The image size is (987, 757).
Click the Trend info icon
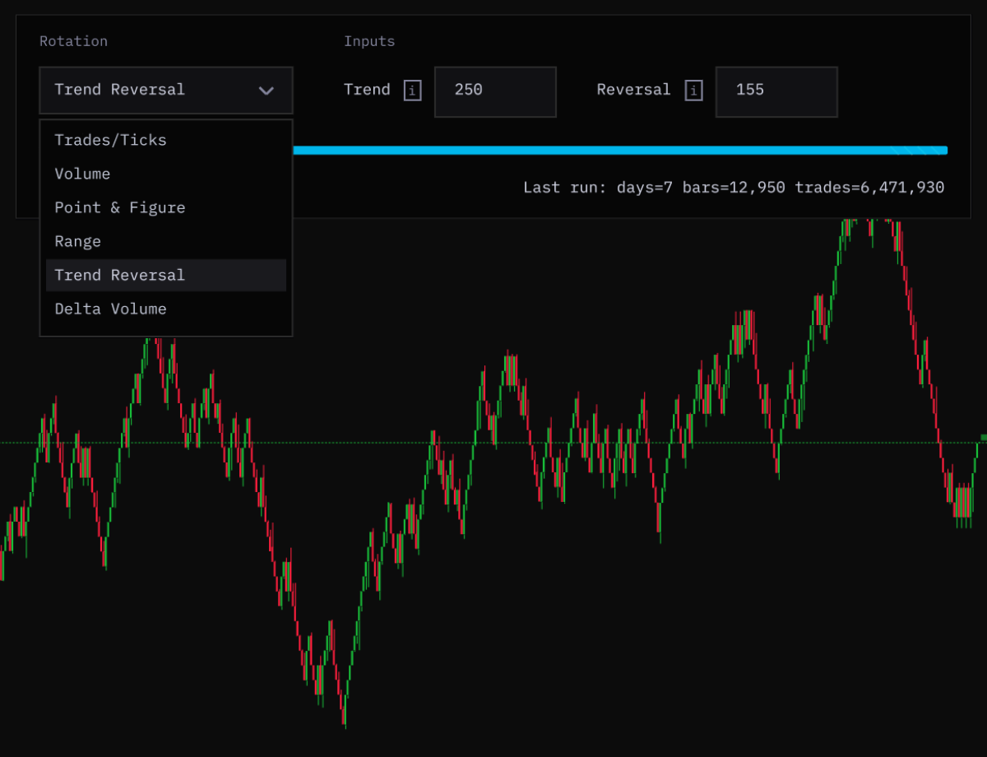[x=412, y=91]
